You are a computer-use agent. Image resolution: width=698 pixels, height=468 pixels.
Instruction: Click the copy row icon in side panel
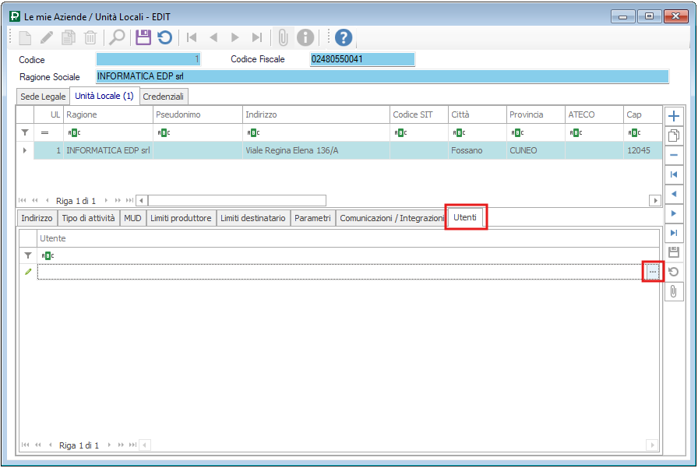pos(674,135)
